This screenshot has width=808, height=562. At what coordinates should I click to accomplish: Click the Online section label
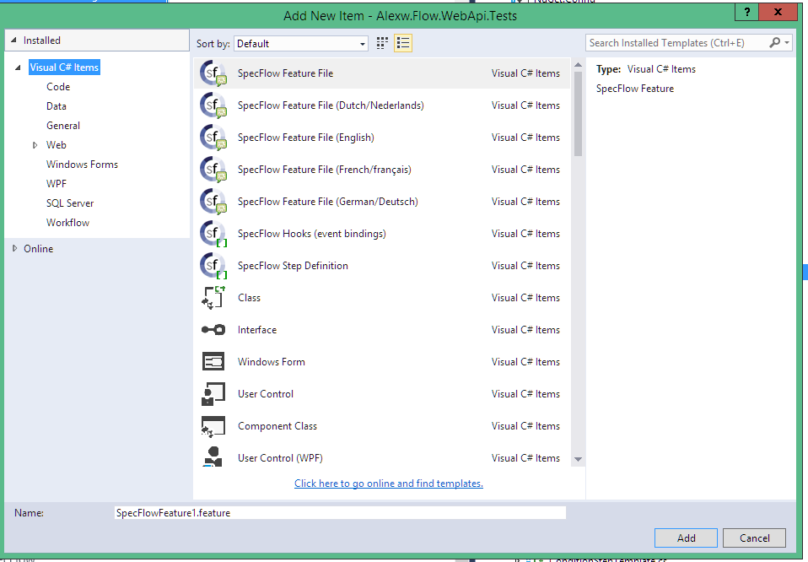pyautogui.click(x=38, y=249)
